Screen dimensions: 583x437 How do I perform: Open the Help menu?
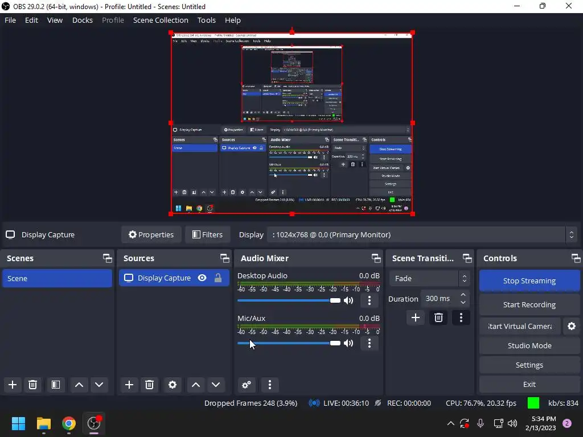point(233,20)
